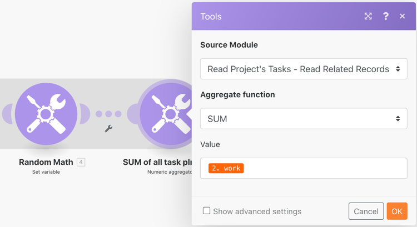
Task: Click the 'Numeric aggregator' subtitle text
Action: [x=170, y=172]
